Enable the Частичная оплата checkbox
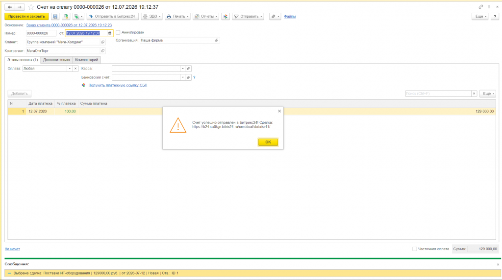 [x=415, y=249]
